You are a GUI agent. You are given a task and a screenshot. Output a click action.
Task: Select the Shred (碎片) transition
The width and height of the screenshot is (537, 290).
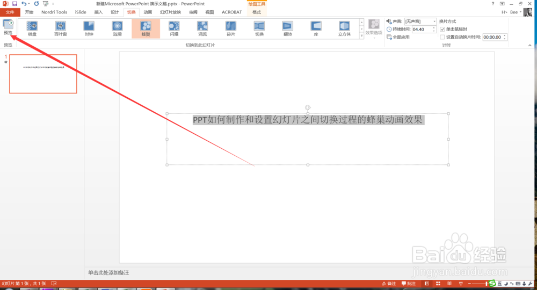[231, 28]
